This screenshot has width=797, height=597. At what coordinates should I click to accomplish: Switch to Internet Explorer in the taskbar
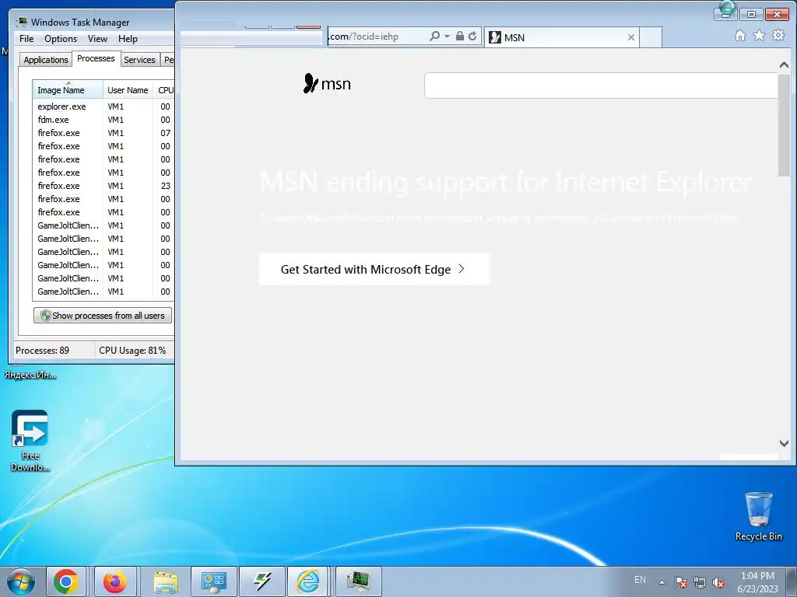[x=308, y=581]
